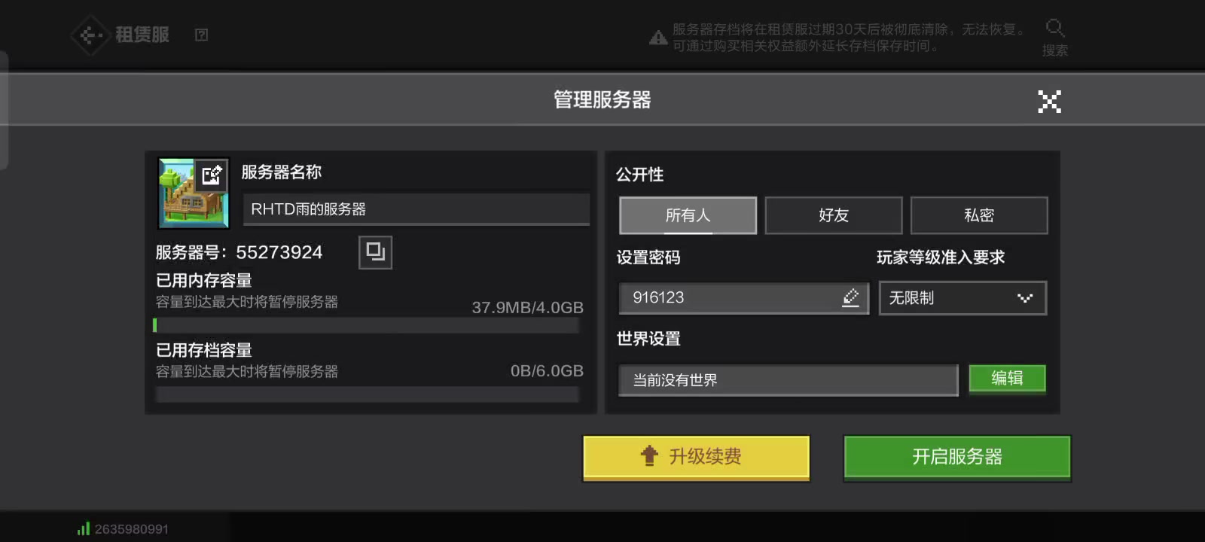Select 私密 visibility option

pos(979,215)
